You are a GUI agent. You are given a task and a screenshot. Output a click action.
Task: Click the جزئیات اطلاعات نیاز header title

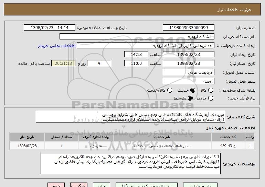(x=234, y=10)
